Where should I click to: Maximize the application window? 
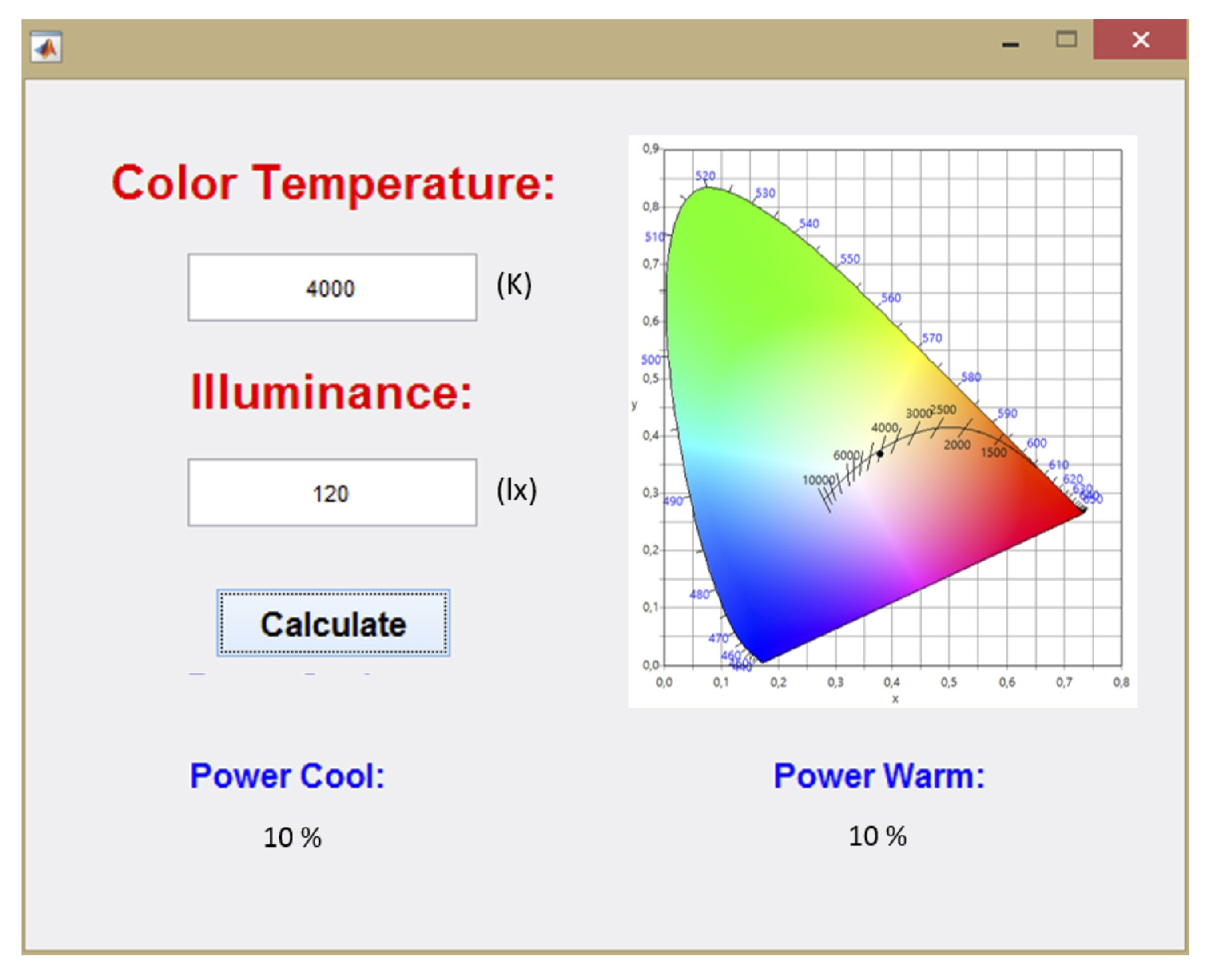coord(1066,40)
